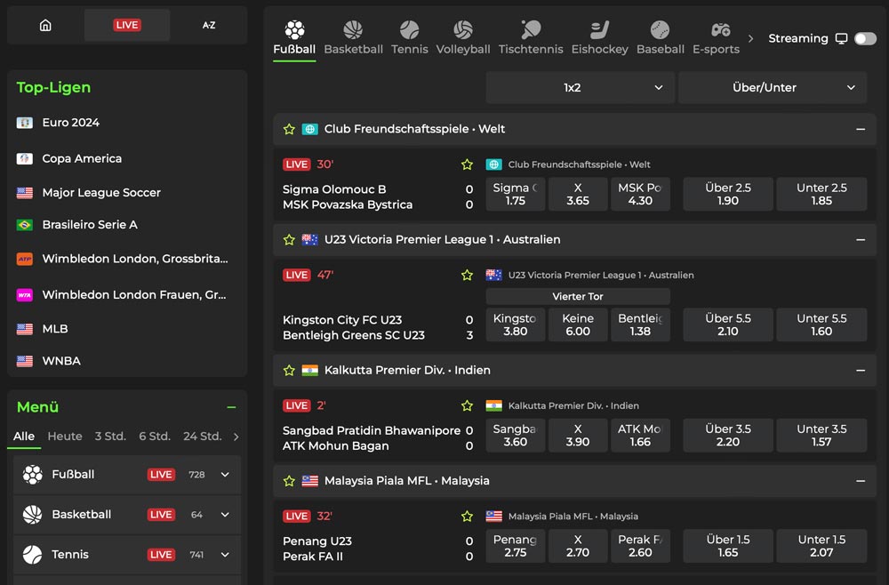Expand the Fußball entry in Menü
The image size is (889, 585).
point(225,475)
